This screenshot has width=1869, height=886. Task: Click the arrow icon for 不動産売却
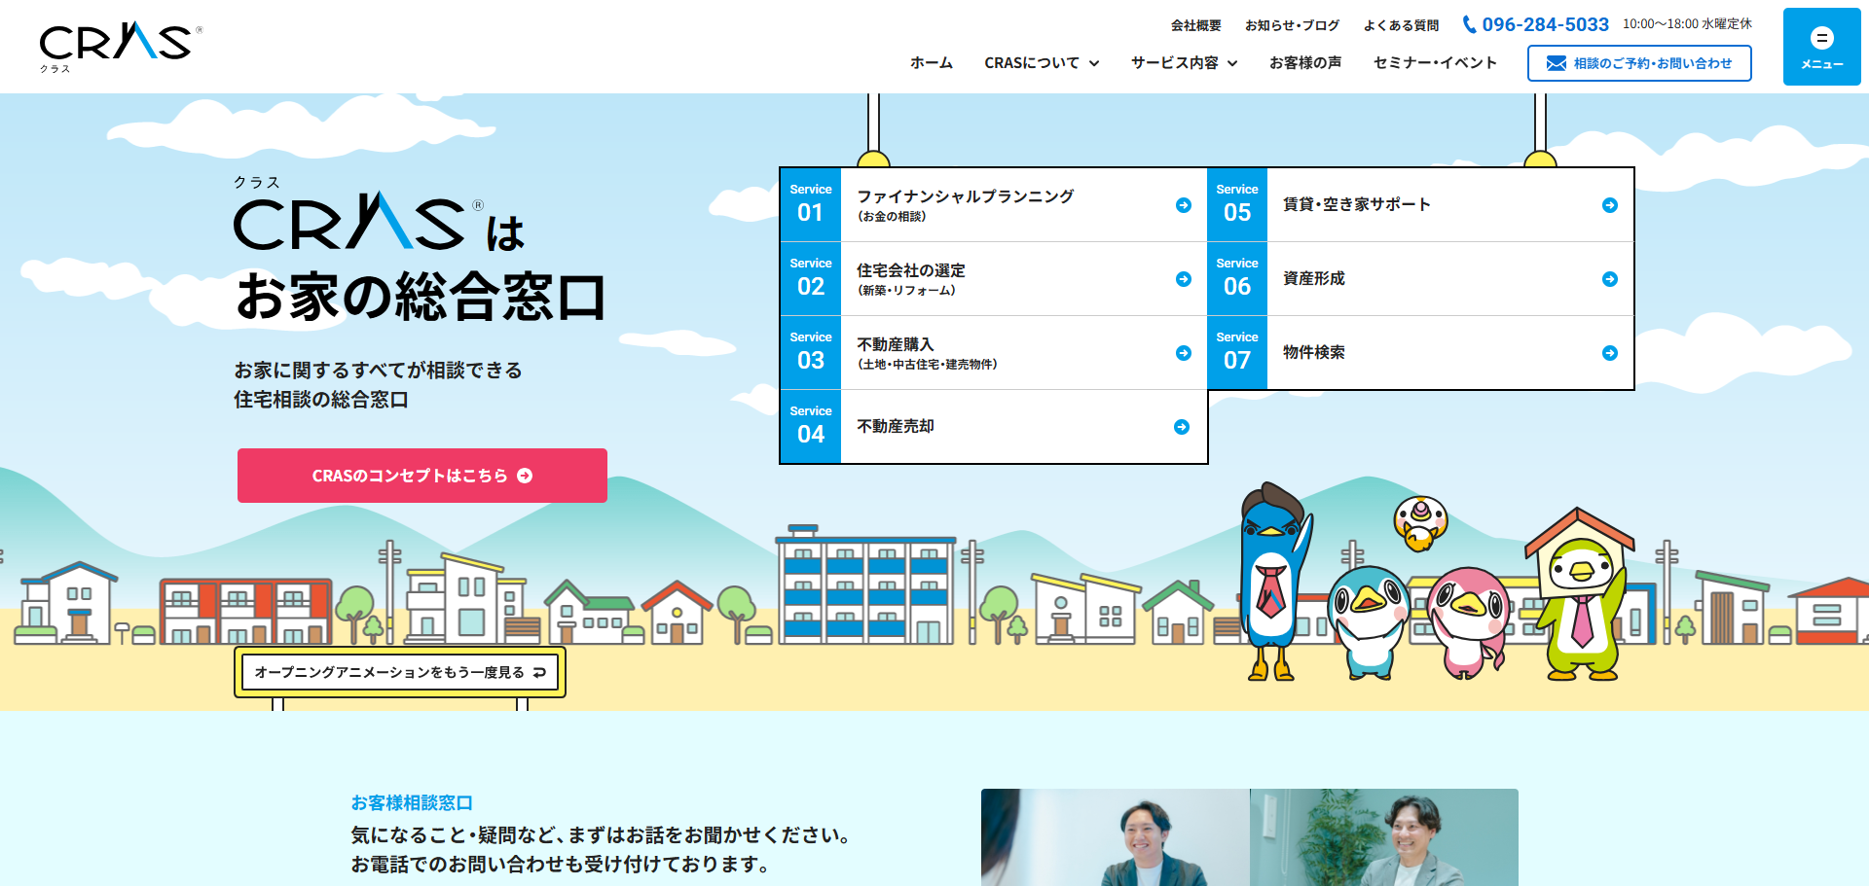tap(1182, 427)
